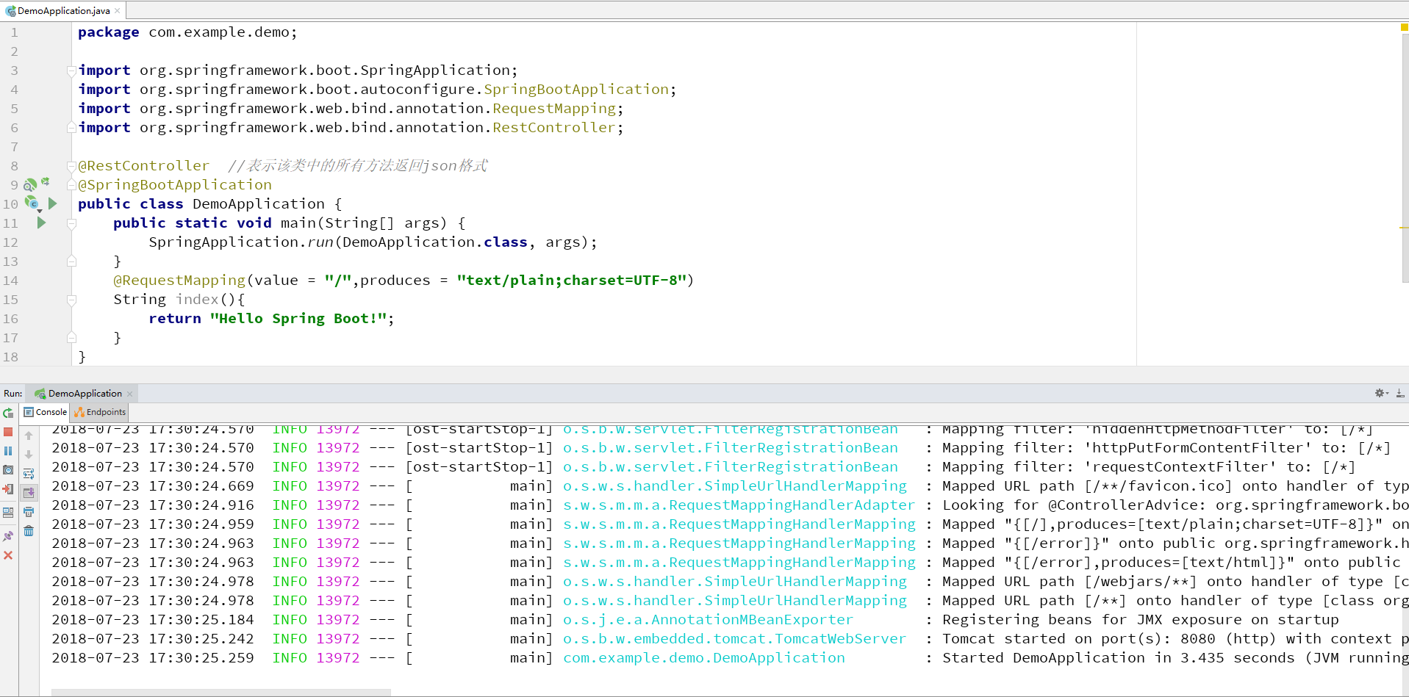Run class from gutter arrow on line 10
Viewport: 1409px width, 697px height.
[52, 203]
